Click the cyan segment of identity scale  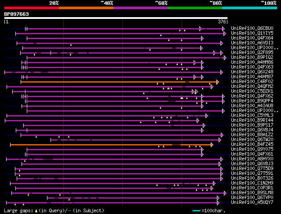pyautogui.click(x=250, y=8)
